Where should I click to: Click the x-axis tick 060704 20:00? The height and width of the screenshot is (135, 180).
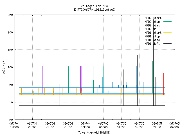pos(32,125)
